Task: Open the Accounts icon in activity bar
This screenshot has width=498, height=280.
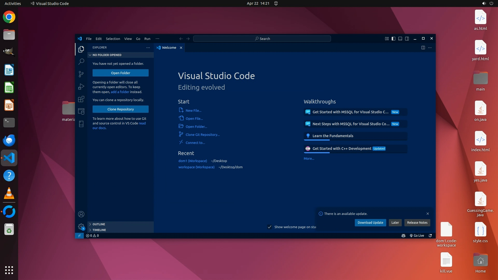Action: [81, 214]
